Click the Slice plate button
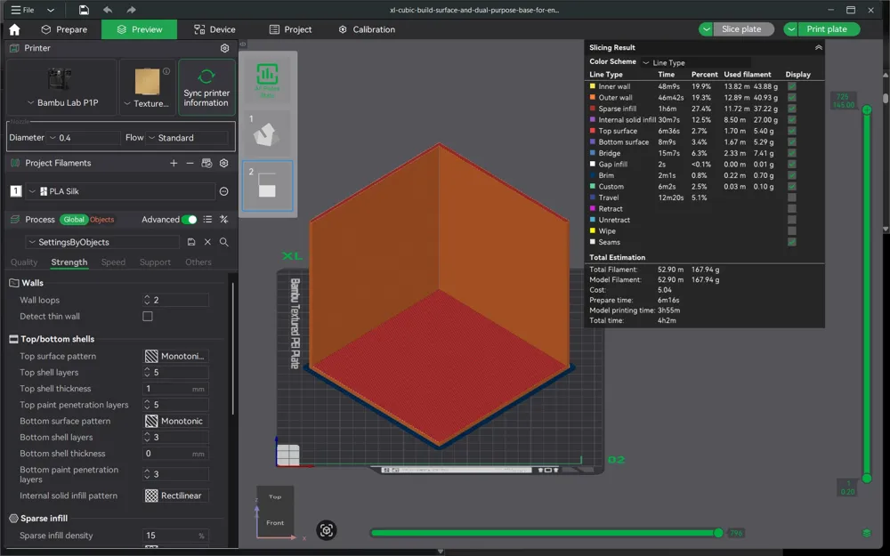 [x=741, y=28]
